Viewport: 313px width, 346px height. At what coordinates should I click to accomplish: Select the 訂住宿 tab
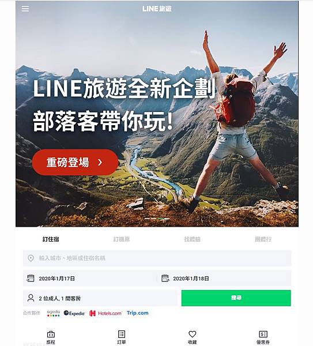(51, 239)
